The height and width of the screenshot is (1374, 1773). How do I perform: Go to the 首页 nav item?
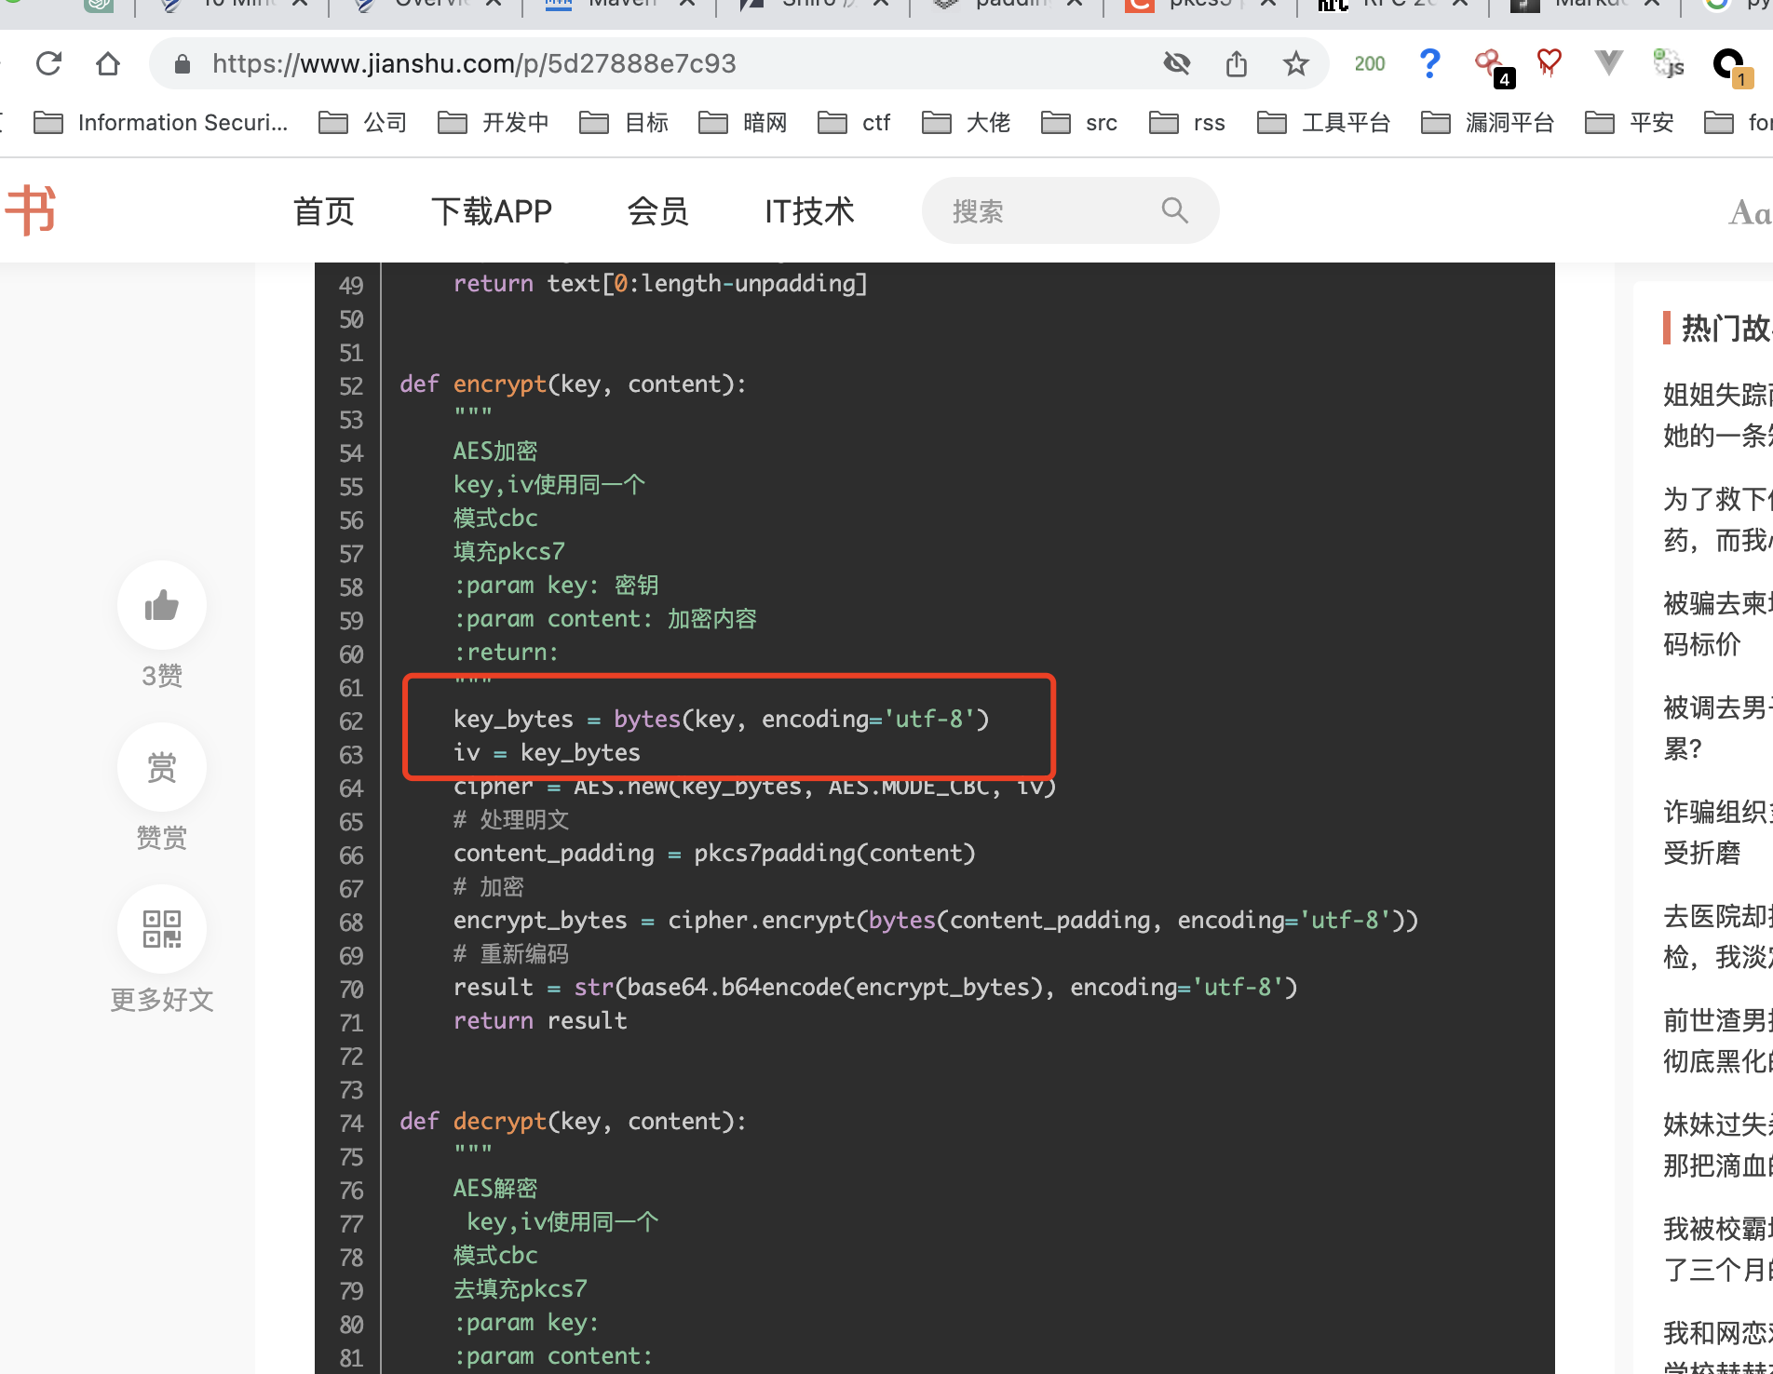point(324,211)
